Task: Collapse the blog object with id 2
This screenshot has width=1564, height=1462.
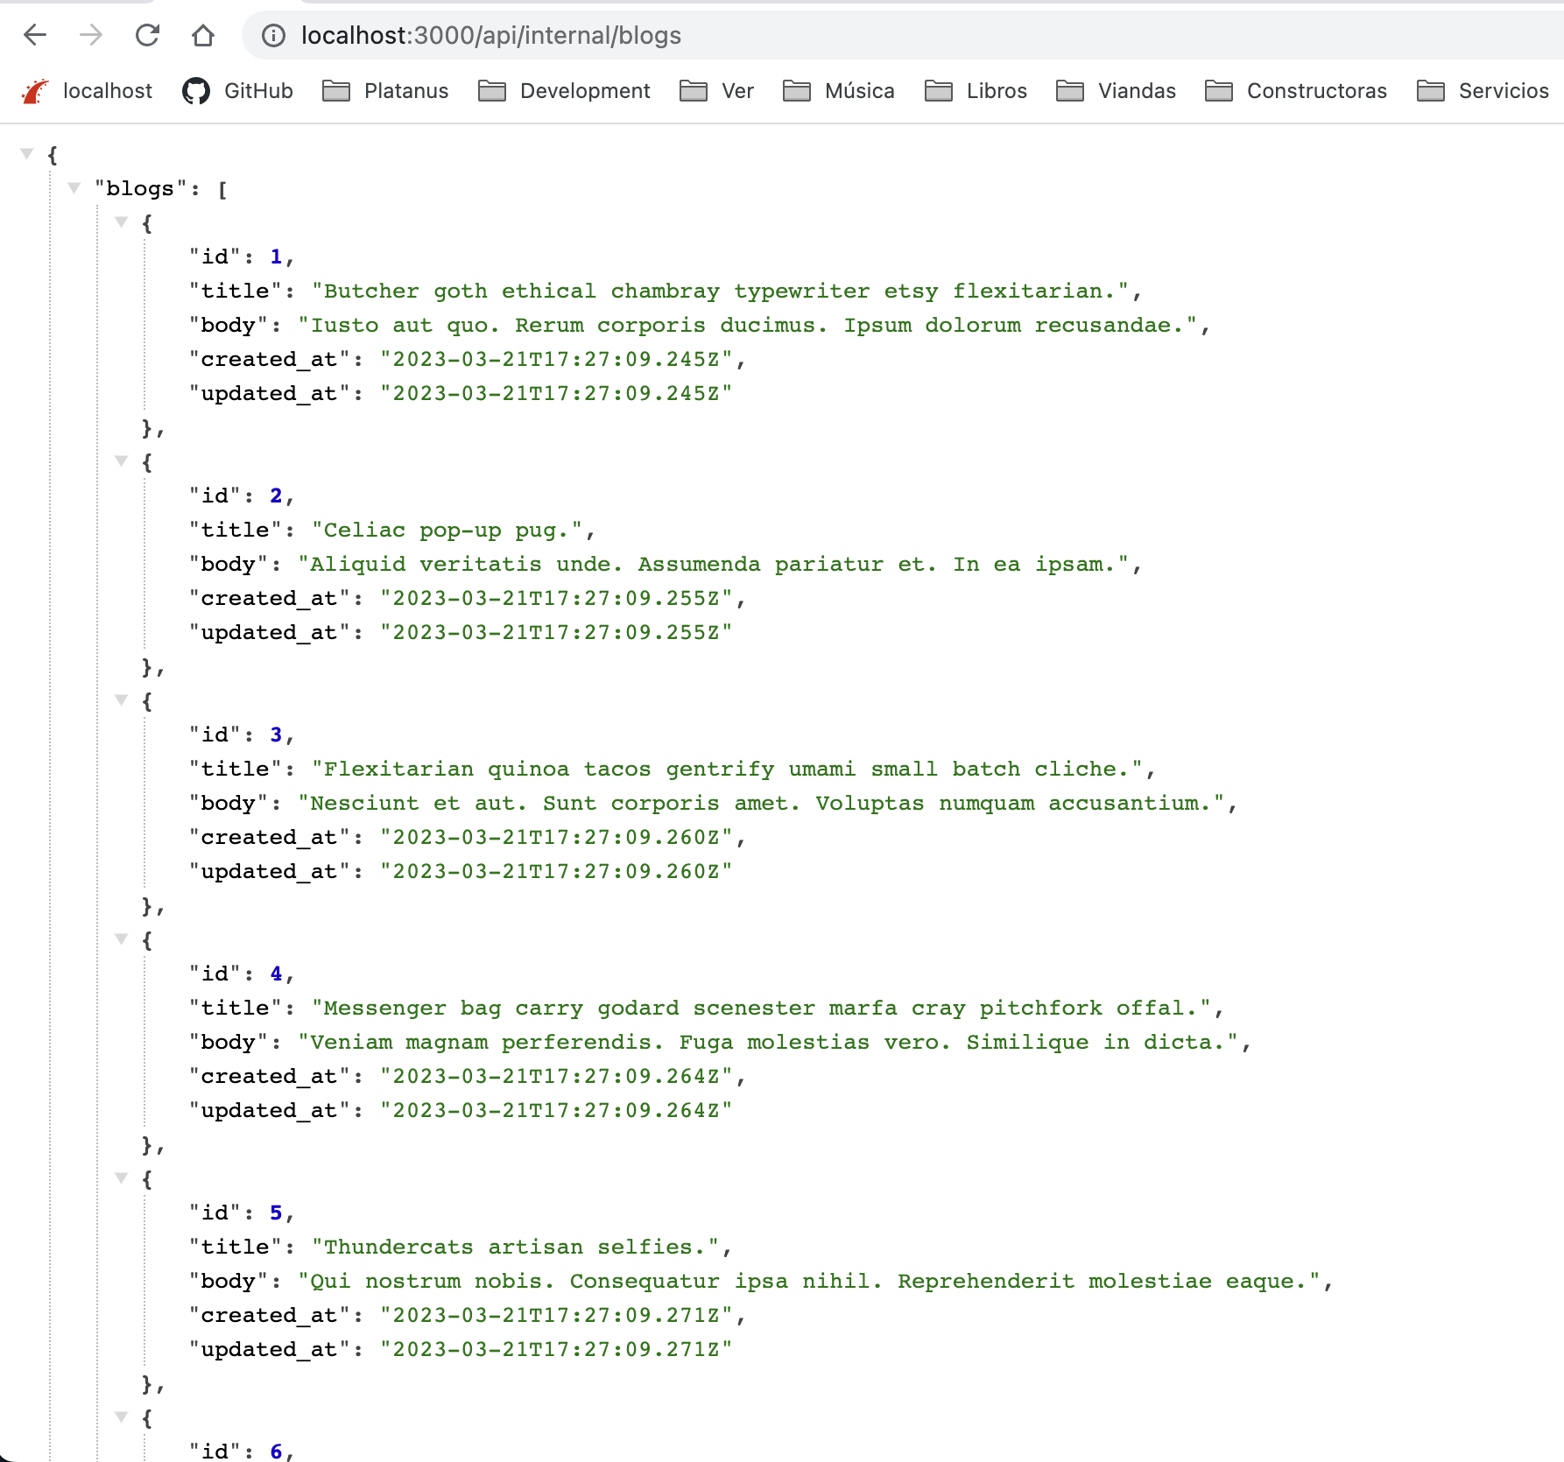Action: coord(122,461)
